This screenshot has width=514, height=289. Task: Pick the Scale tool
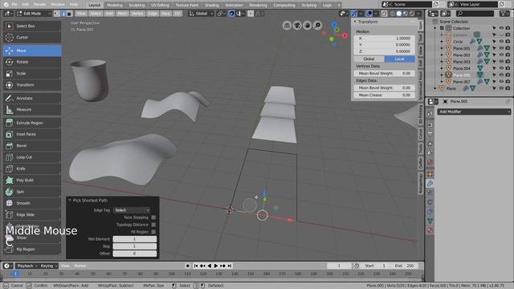click(32, 73)
